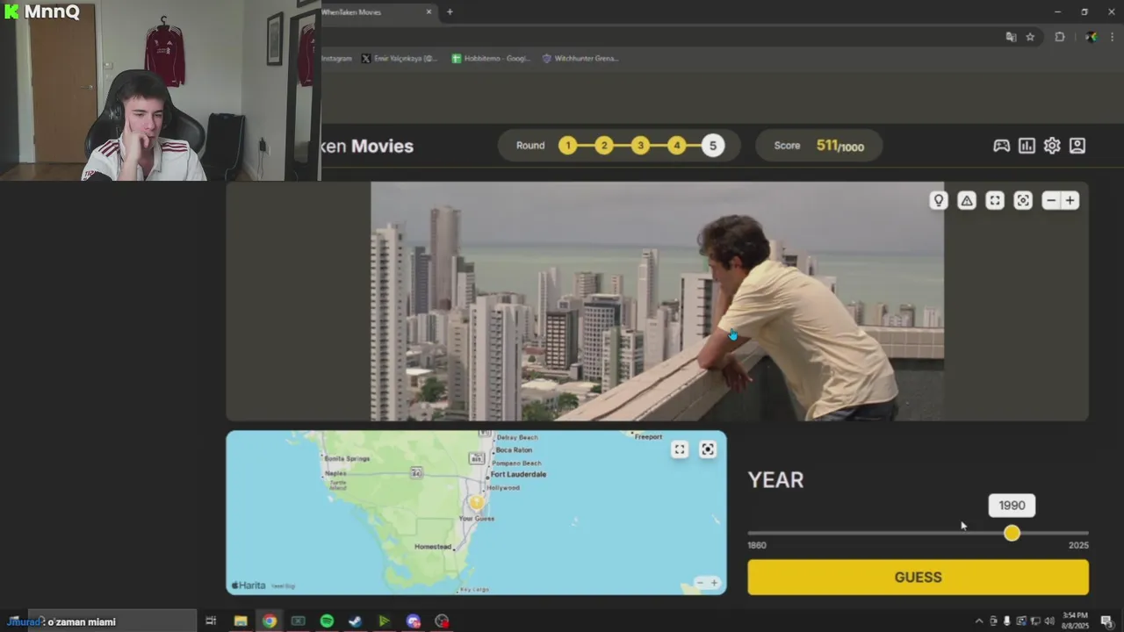
Task: Submit with the yellow GUESS button
Action: pos(918,578)
